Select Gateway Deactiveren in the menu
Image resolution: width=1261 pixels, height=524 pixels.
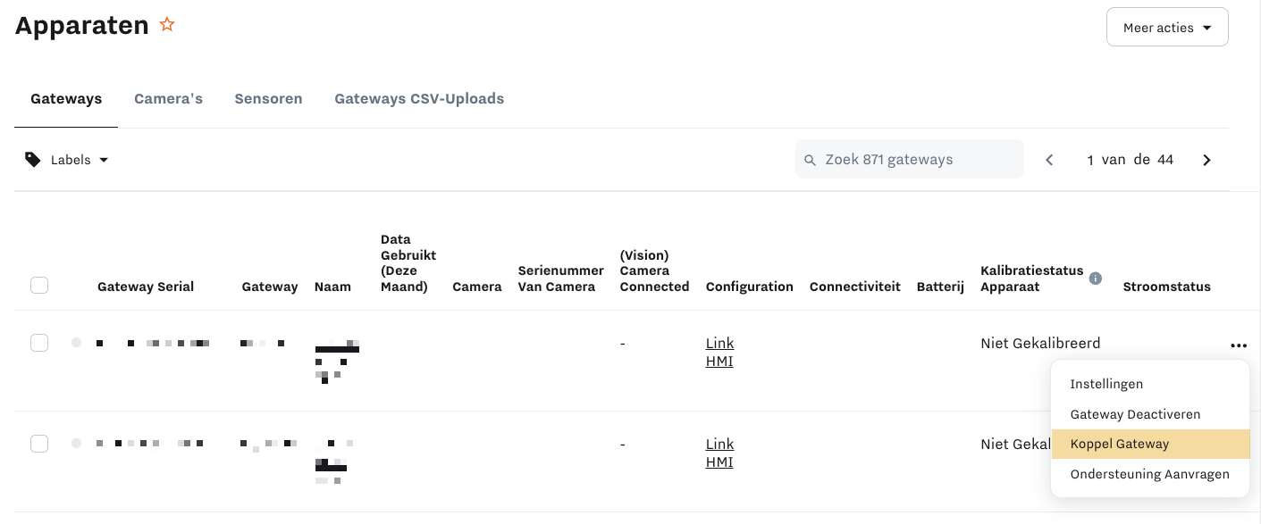(x=1135, y=414)
